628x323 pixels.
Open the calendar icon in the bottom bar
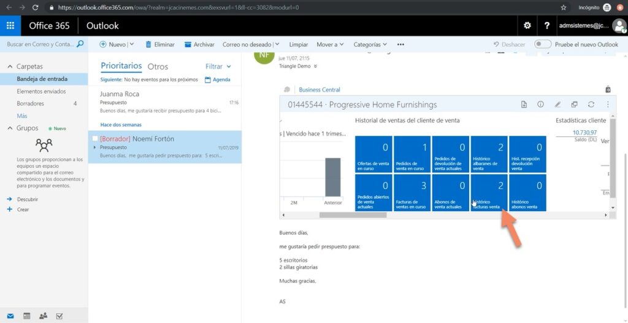click(26, 316)
